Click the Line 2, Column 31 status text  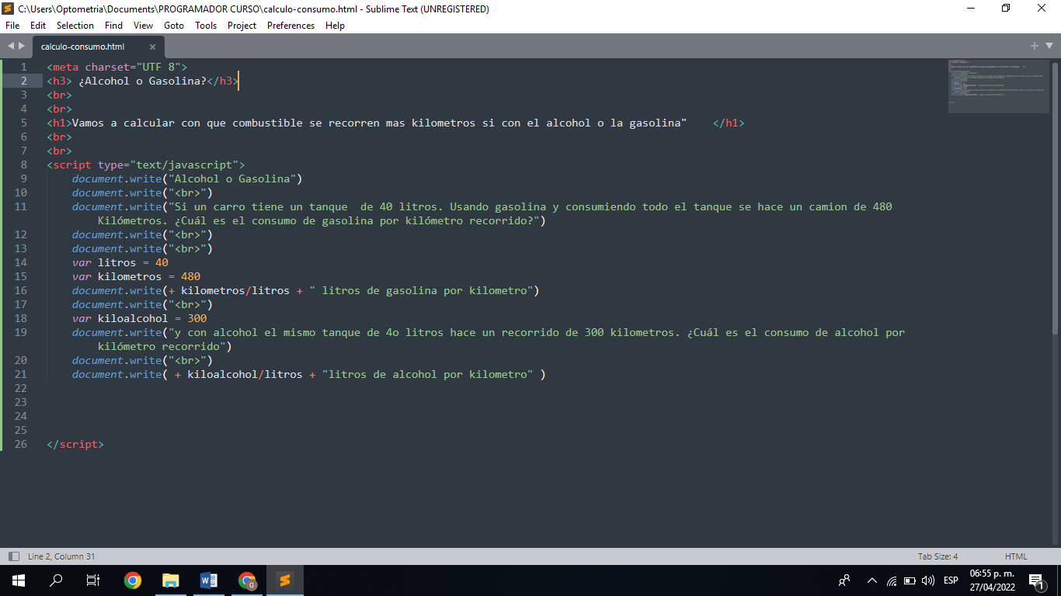(x=61, y=556)
